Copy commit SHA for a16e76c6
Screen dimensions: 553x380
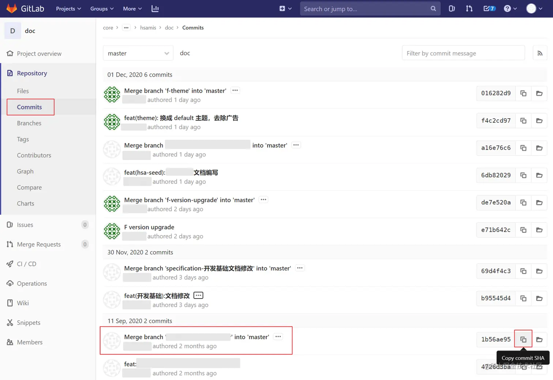coord(523,148)
